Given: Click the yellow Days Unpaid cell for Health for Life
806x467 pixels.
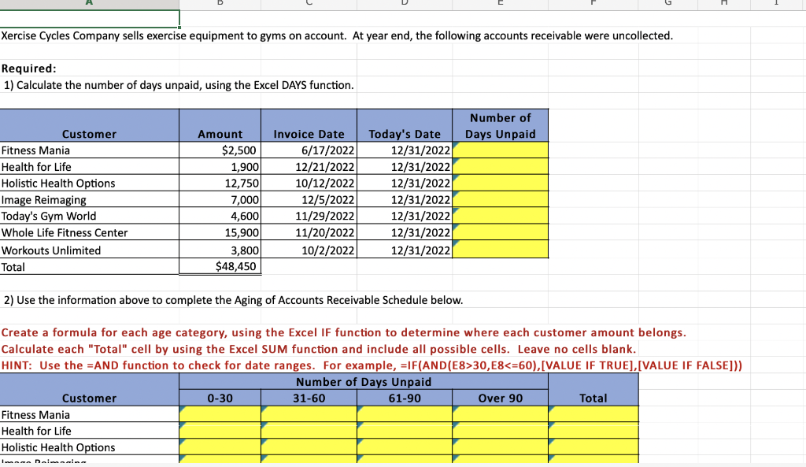Looking at the screenshot, I should pyautogui.click(x=500, y=166).
